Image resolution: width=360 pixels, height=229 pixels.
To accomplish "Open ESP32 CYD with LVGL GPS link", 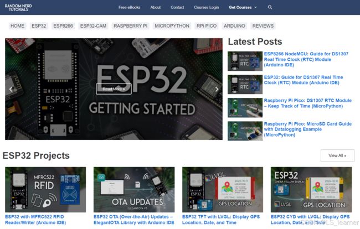I will pos(310,220).
